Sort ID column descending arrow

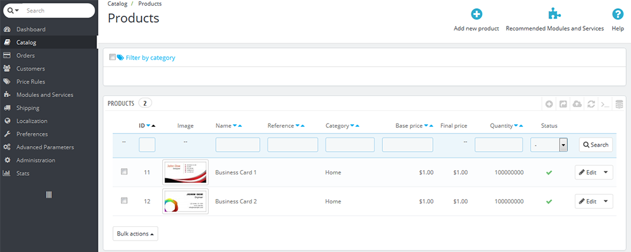coord(148,126)
